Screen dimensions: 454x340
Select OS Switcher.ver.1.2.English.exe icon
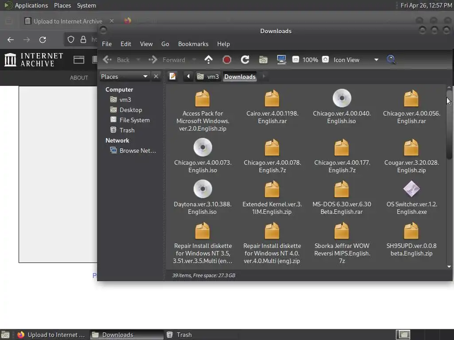tap(411, 189)
